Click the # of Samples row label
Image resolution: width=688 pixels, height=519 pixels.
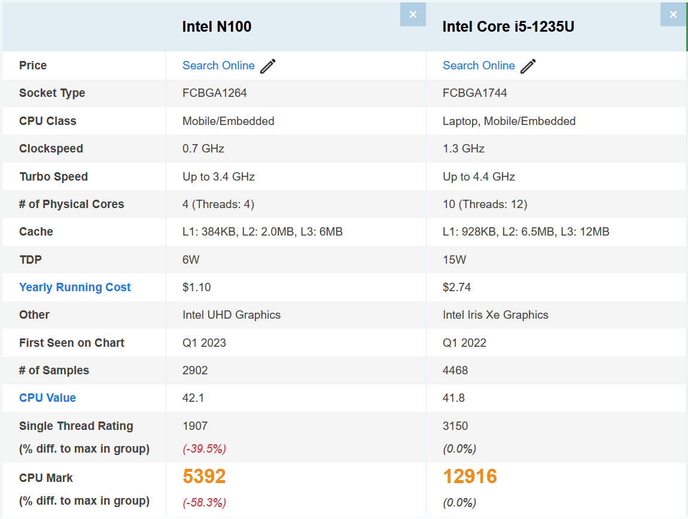(x=54, y=370)
